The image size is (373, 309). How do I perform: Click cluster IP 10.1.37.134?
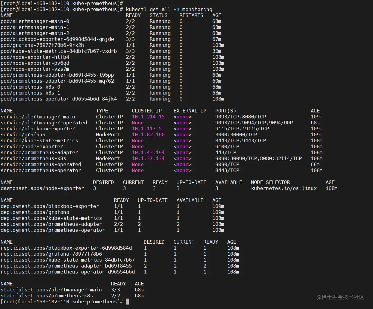[148, 159]
